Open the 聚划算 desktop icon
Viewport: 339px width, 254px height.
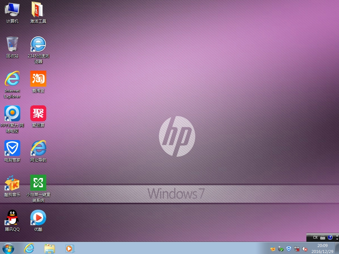click(38, 116)
